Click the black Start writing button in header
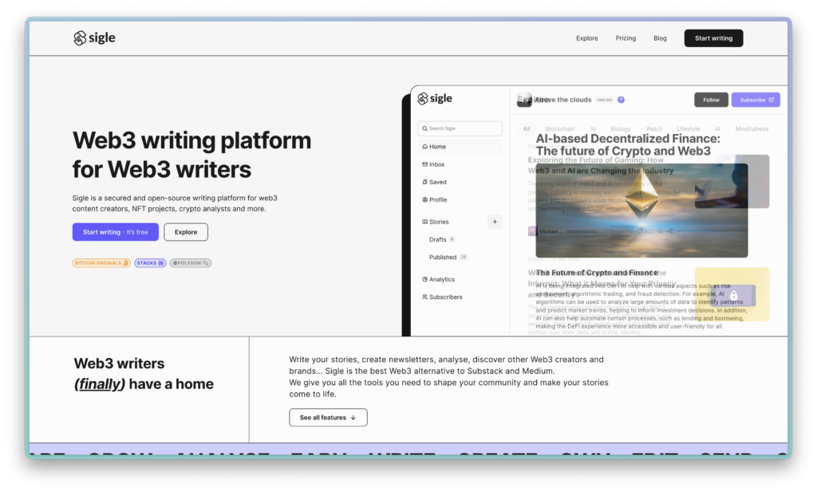Image resolution: width=817 pixels, height=492 pixels. pyautogui.click(x=713, y=38)
